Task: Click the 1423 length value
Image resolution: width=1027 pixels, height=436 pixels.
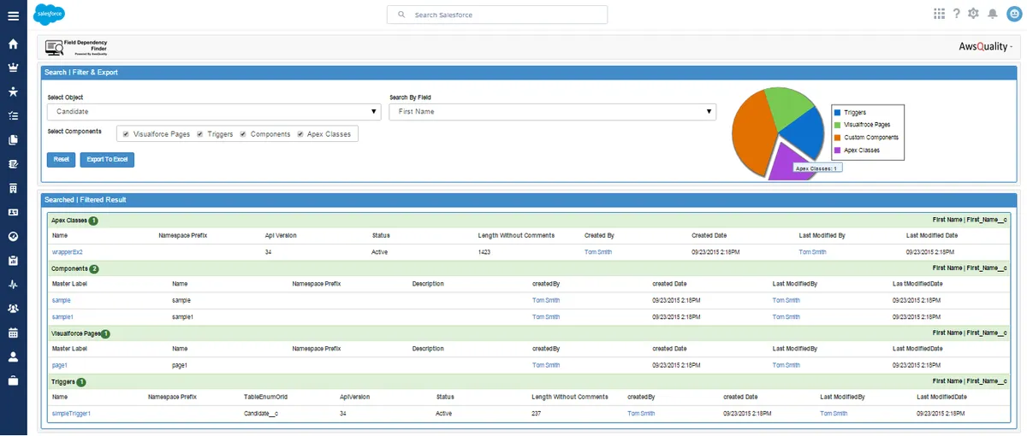Action: (x=486, y=252)
